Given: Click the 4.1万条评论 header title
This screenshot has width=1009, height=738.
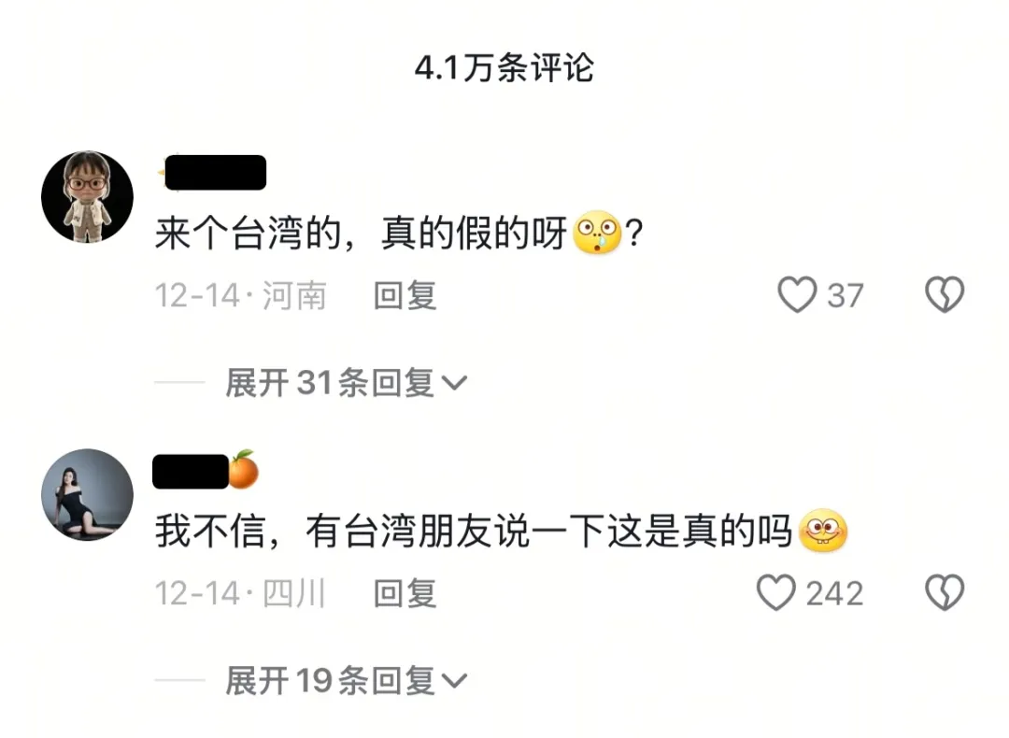Looking at the screenshot, I should click(x=504, y=67).
